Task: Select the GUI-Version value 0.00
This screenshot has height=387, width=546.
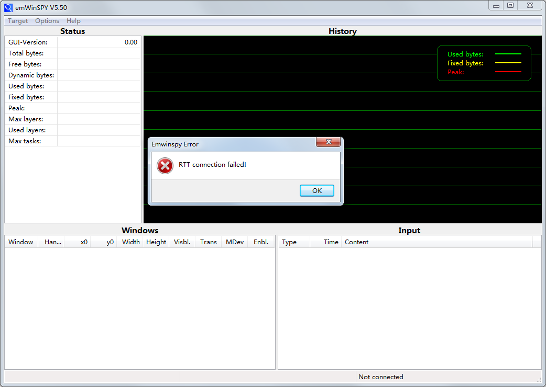Action: (131, 42)
